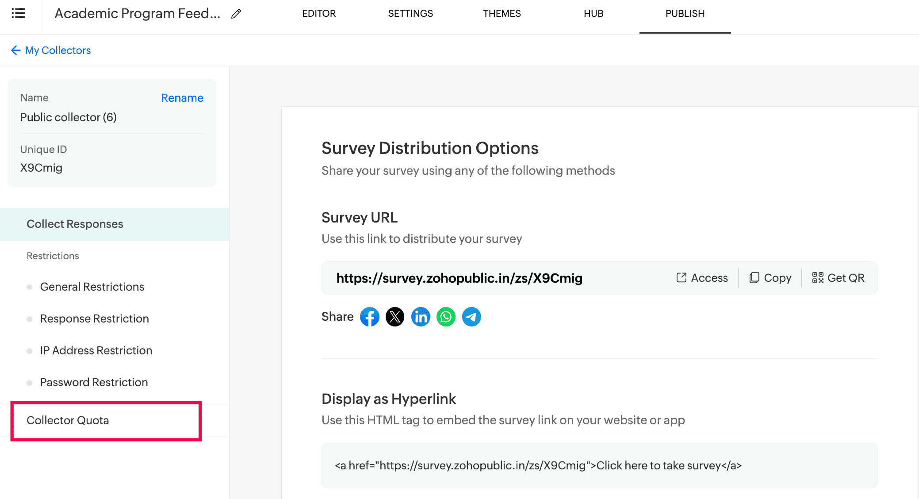Share survey on Facebook
This screenshot has height=499, width=919.
[x=370, y=317]
